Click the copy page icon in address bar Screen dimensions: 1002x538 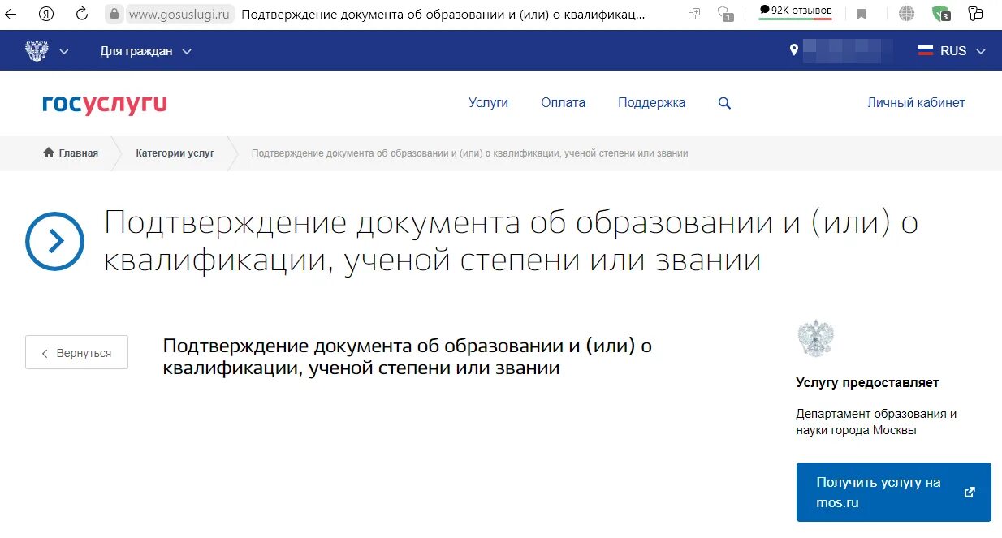tap(693, 14)
